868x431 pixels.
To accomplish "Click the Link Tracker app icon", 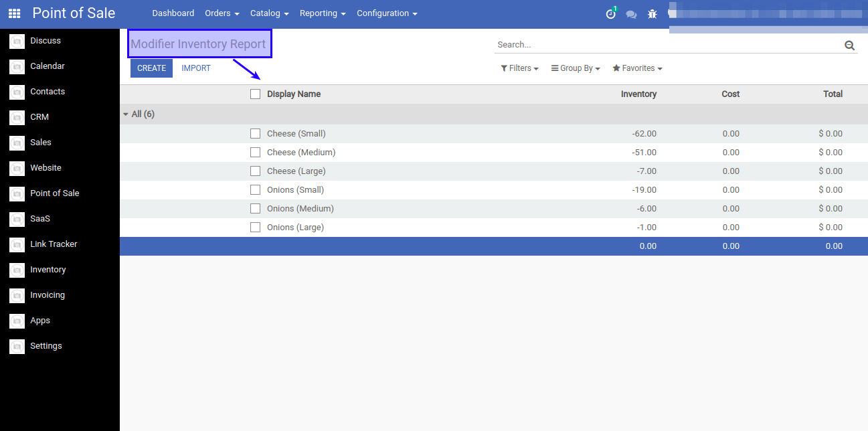I will 17,244.
